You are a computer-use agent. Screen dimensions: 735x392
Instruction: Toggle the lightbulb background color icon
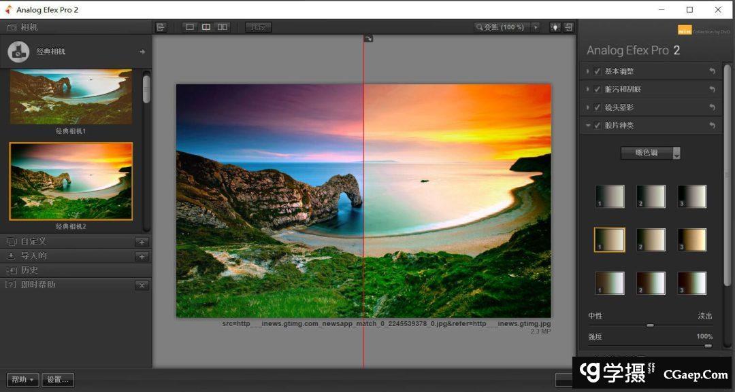pos(555,27)
